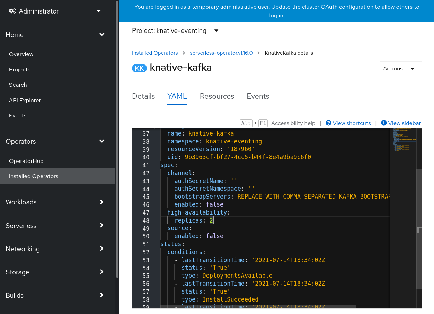Open serverless-operator.v1.16.0 breadcrumb link

click(221, 53)
